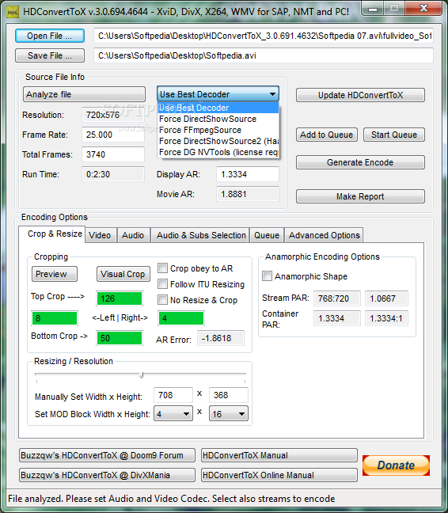Check the No Resize & Crop option
Image resolution: width=448 pixels, height=513 pixels.
click(162, 300)
